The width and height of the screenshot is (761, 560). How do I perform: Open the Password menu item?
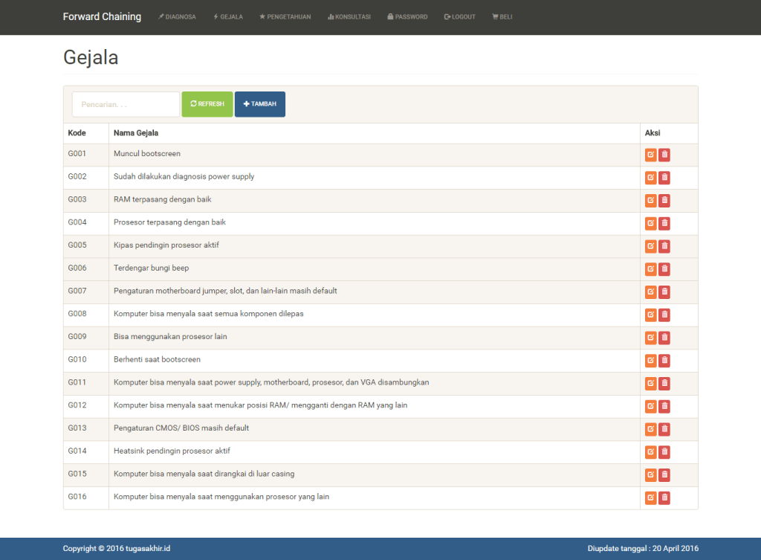click(x=407, y=16)
